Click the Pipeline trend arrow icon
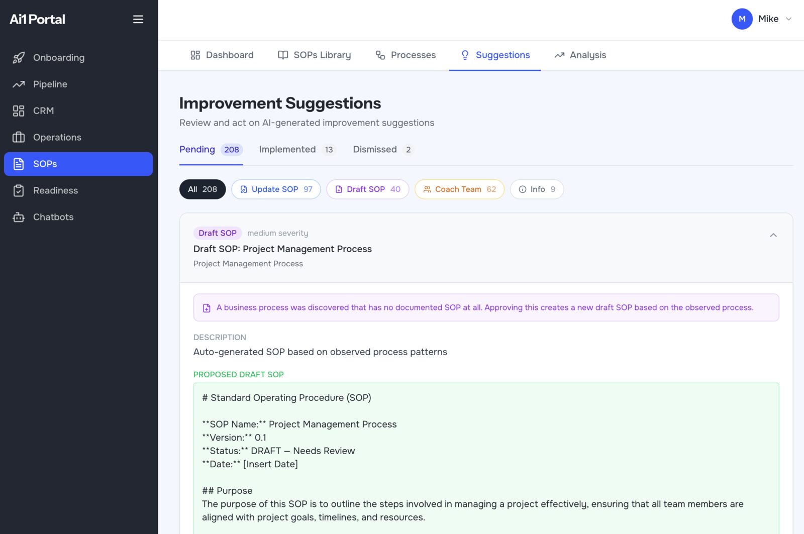This screenshot has height=534, width=804. click(x=19, y=84)
